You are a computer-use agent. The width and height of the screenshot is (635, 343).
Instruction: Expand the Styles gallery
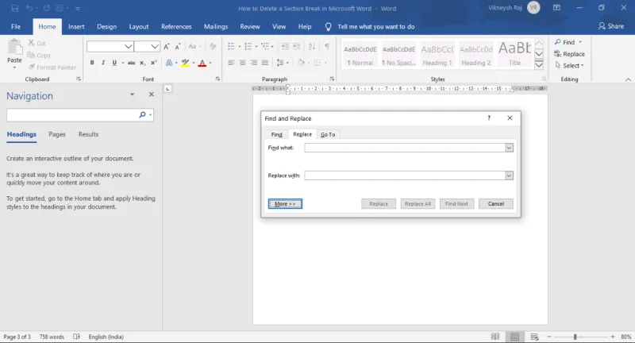point(539,64)
